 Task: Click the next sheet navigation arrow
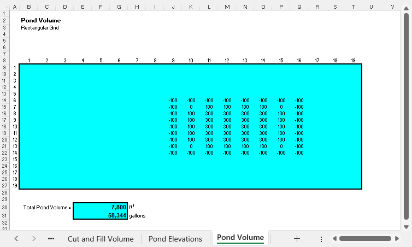pyautogui.click(x=34, y=239)
